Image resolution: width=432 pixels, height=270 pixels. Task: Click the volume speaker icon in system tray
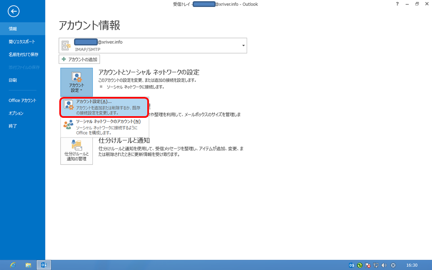(384, 265)
